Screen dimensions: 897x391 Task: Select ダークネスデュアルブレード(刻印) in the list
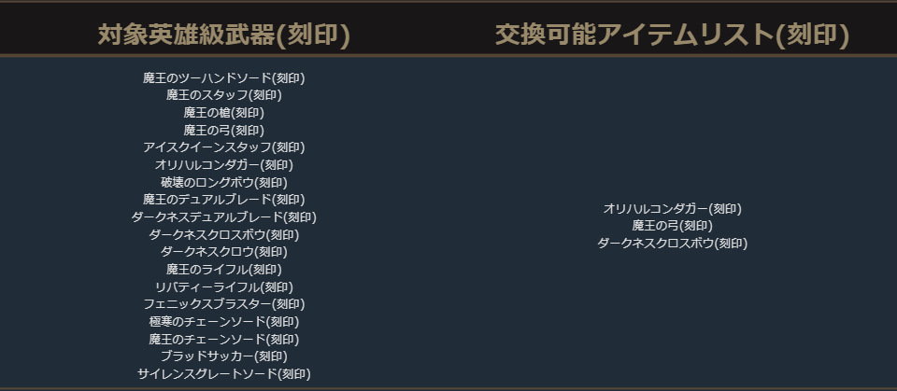click(x=224, y=216)
